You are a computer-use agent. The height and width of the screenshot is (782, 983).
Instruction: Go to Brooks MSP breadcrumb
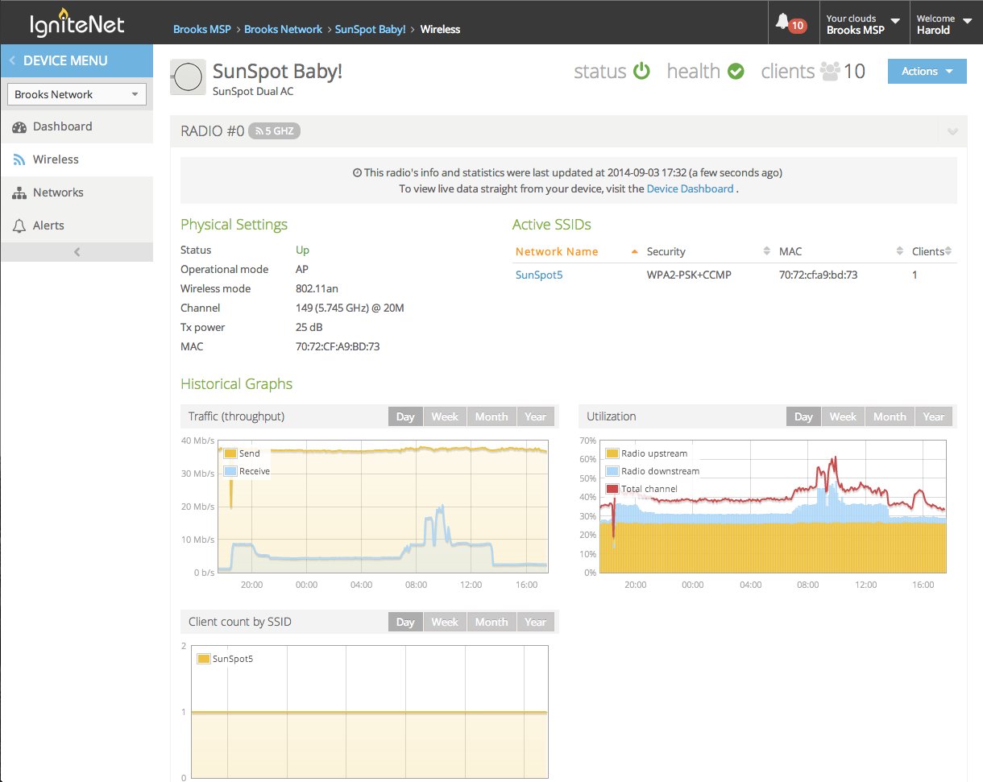pos(202,29)
